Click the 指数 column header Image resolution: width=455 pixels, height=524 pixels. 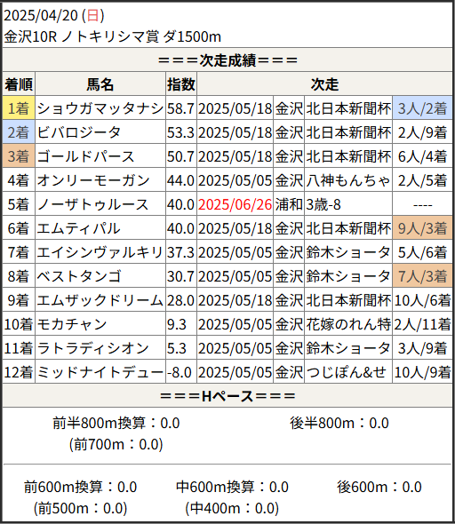click(181, 84)
